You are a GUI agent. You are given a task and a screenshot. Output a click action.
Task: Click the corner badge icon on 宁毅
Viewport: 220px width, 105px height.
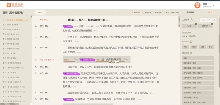tap(196, 24)
